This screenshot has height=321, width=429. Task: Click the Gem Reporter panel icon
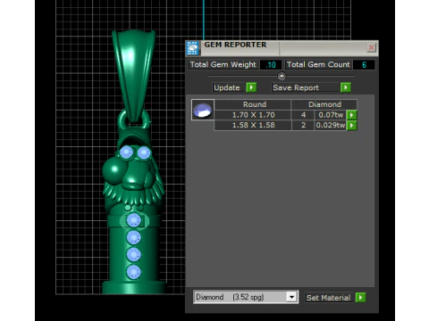(x=193, y=48)
